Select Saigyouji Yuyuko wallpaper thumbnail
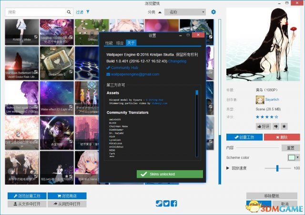The height and width of the screenshot is (215, 305). click(57, 32)
